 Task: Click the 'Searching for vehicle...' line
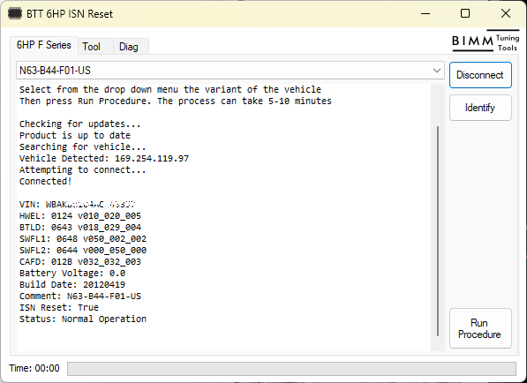[x=82, y=146]
